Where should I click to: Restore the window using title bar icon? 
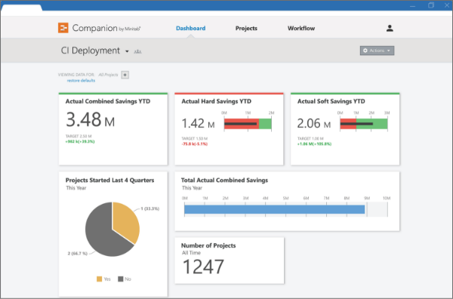click(x=431, y=5)
